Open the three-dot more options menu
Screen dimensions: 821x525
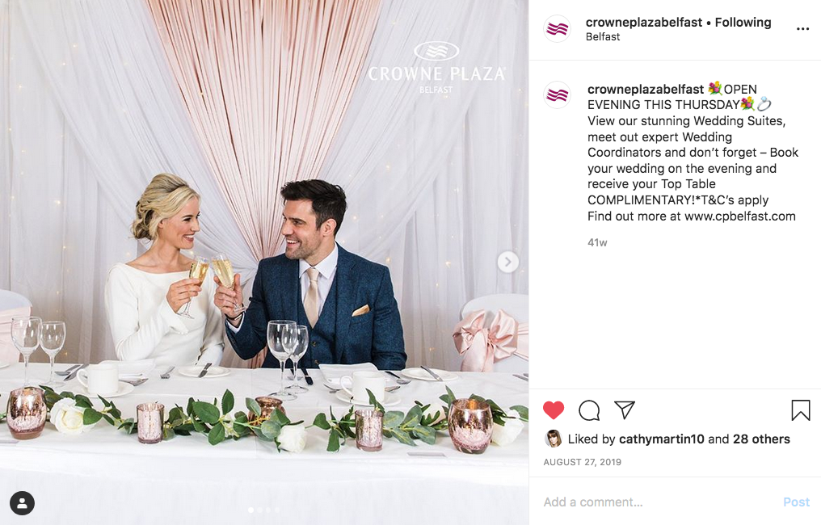802,29
